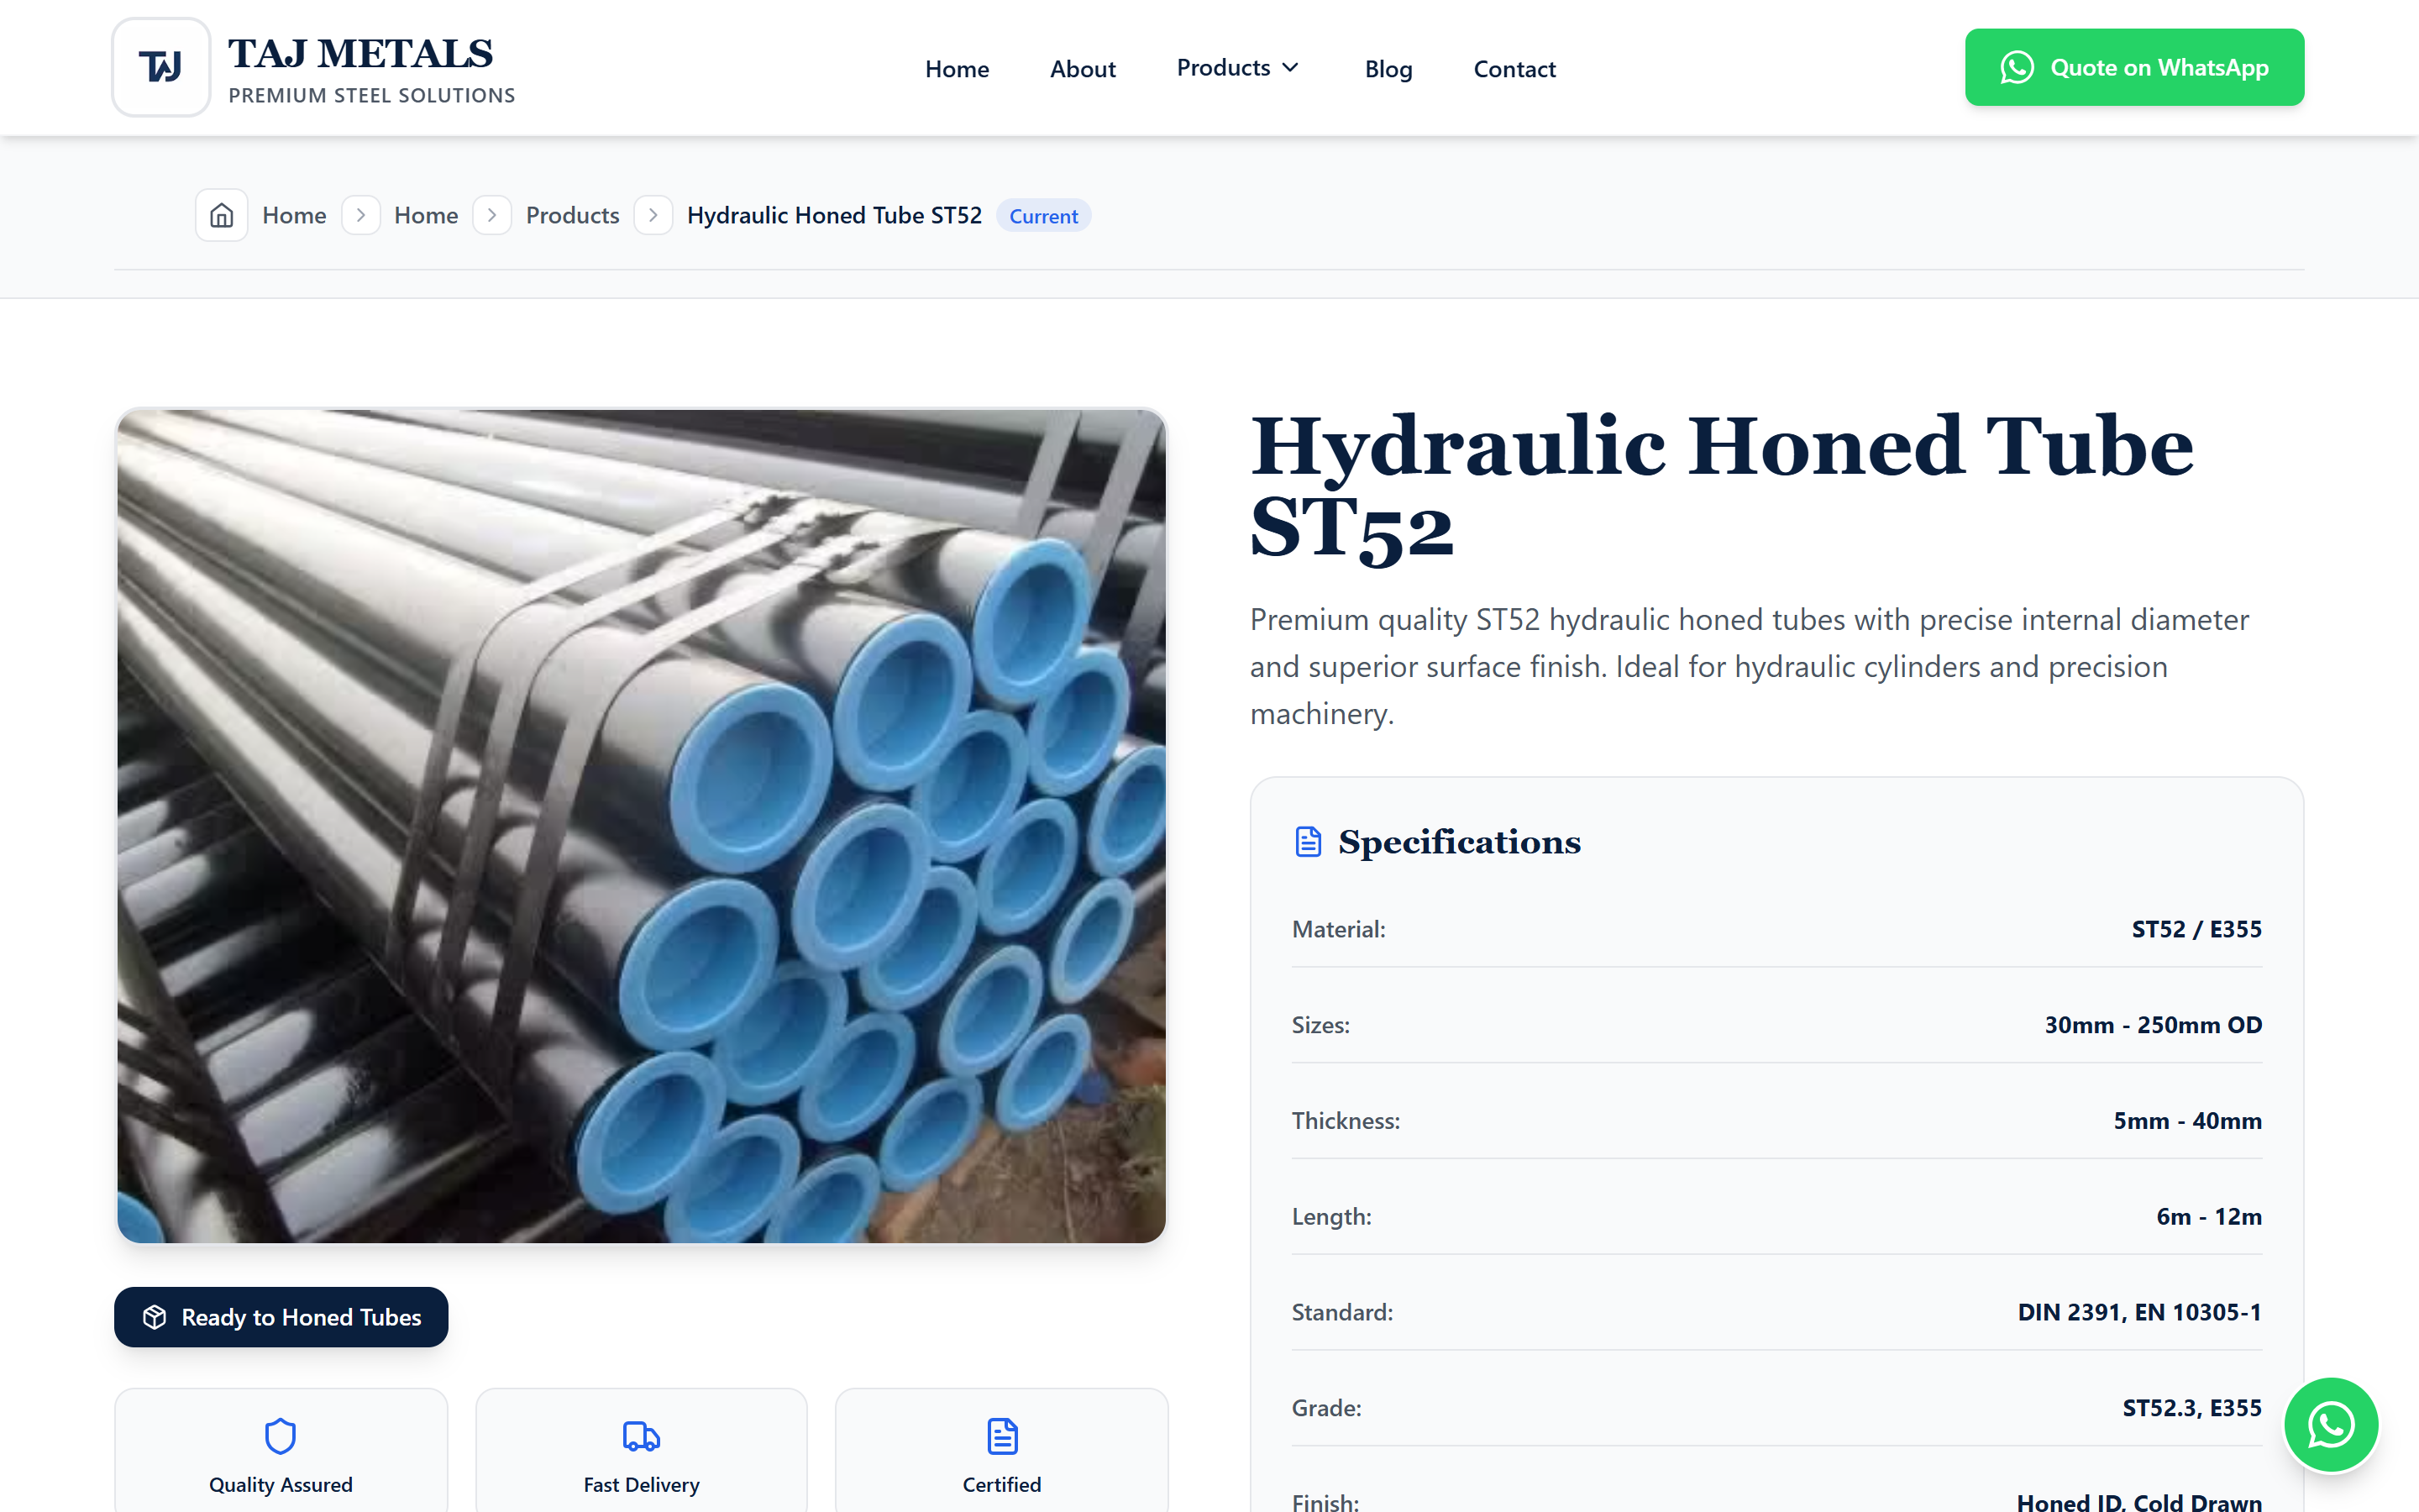
Task: Open the Blog page
Action: [x=1388, y=69]
